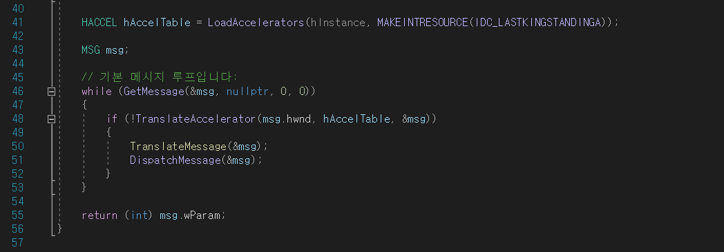Click hAccelTable variable declaration on line 41
This screenshot has height=252, width=724.
tap(157, 22)
